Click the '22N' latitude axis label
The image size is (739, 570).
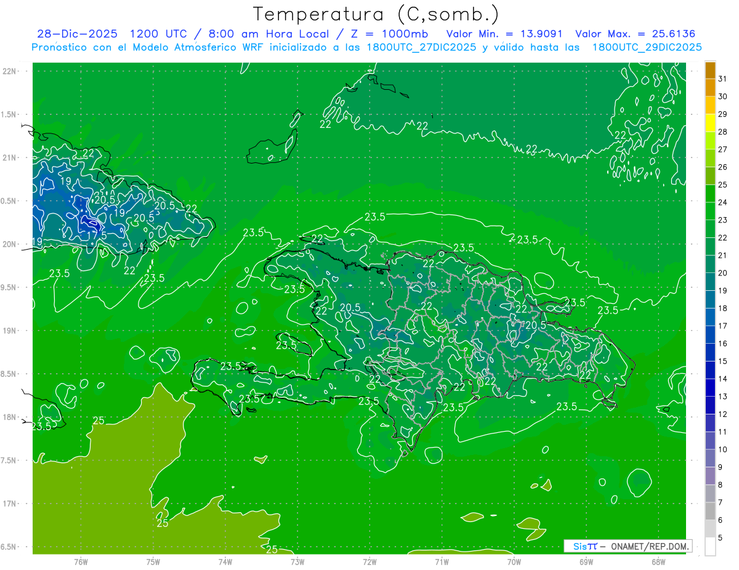pos(10,71)
